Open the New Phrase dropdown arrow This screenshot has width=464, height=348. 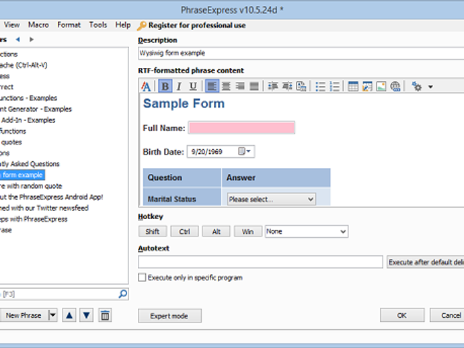(52, 316)
